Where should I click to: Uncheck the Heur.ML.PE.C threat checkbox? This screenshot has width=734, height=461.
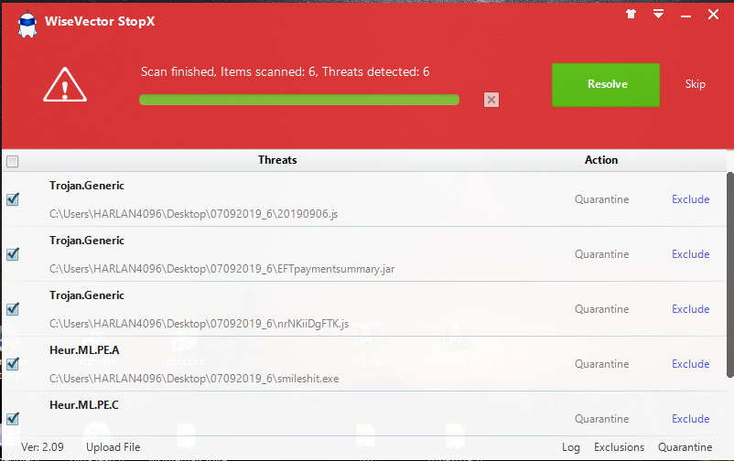coord(13,418)
